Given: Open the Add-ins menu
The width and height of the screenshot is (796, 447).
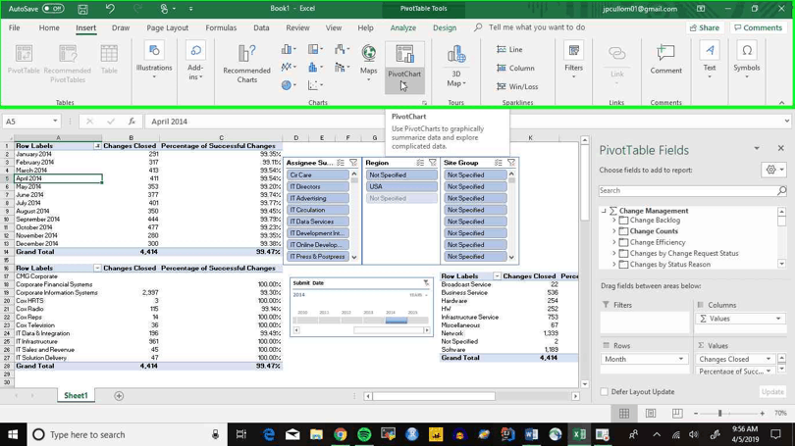Looking at the screenshot, I should click(x=195, y=62).
